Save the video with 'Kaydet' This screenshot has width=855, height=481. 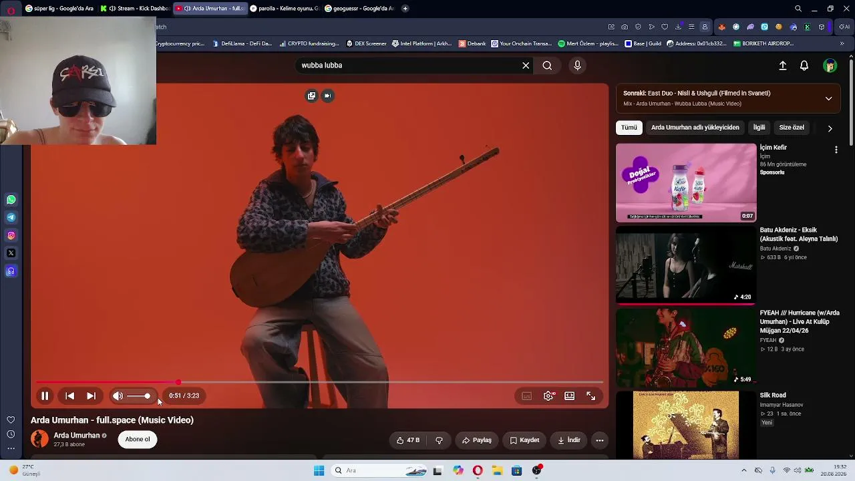click(524, 440)
